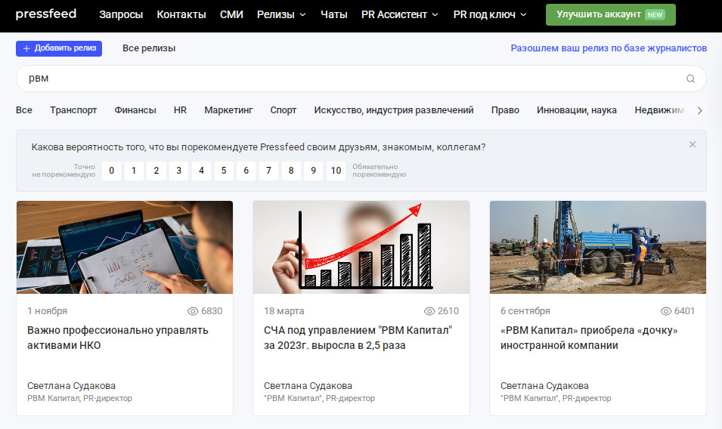Rate recommendation score 6
Viewport: 722px width, 429px height.
[x=246, y=171]
